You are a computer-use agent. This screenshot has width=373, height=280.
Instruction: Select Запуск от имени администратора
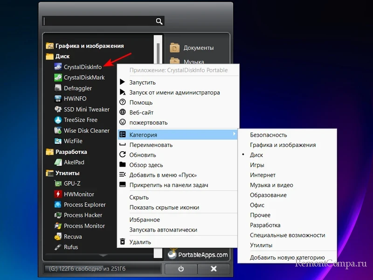coord(174,92)
